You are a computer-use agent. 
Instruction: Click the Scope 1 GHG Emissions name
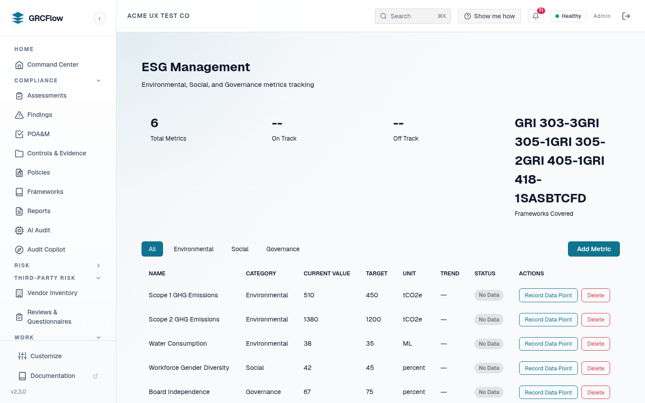tap(183, 295)
